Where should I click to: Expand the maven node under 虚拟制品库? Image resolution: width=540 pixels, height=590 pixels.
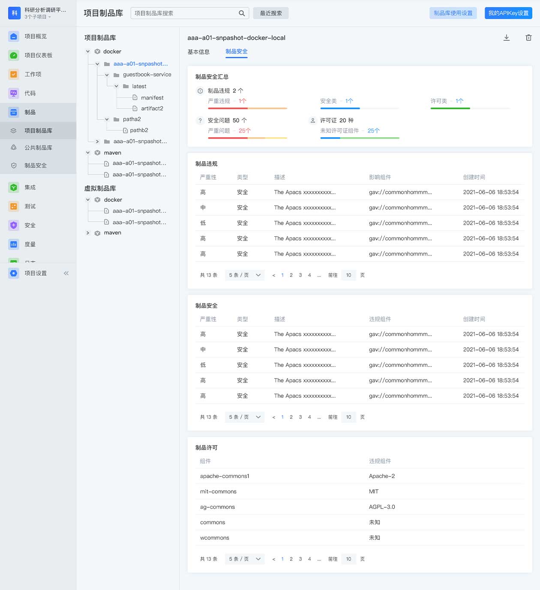pos(88,233)
